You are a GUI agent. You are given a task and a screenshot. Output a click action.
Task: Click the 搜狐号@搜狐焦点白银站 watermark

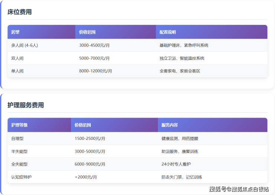[239, 189]
